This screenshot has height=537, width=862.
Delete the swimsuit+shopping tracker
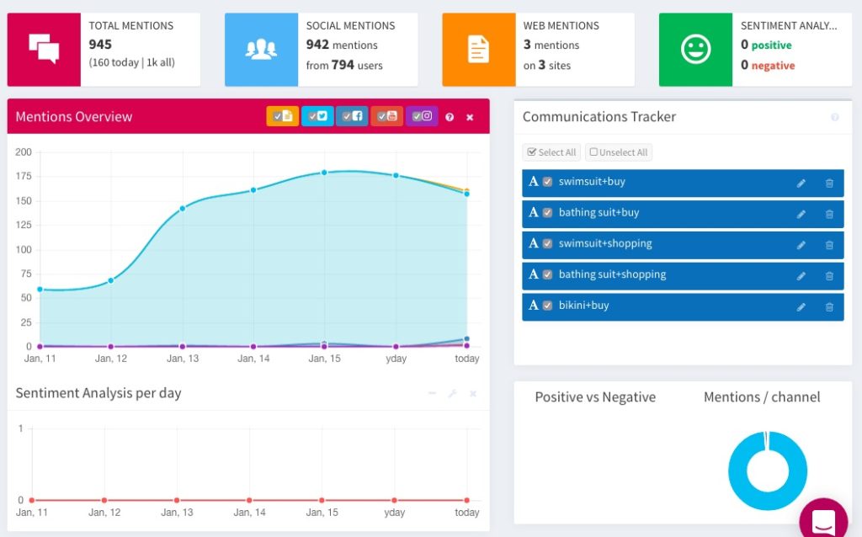click(x=829, y=245)
